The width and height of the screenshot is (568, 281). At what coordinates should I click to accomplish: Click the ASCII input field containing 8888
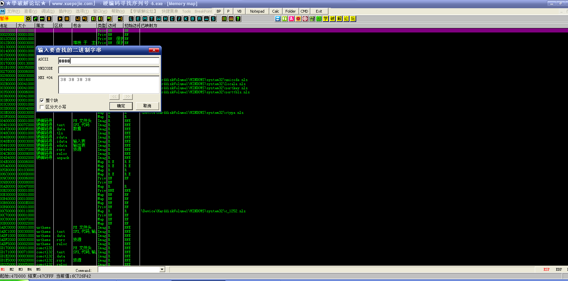point(109,61)
